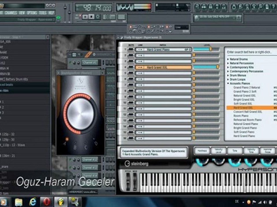Image resolution: width=277 pixels, height=207 pixels.
Task: Click the download arrow in news panel
Action: (239, 18)
